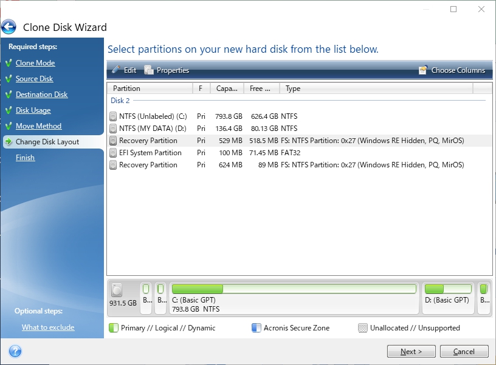Go to the Source Disk step
This screenshot has height=365, width=496.
pyautogui.click(x=34, y=79)
